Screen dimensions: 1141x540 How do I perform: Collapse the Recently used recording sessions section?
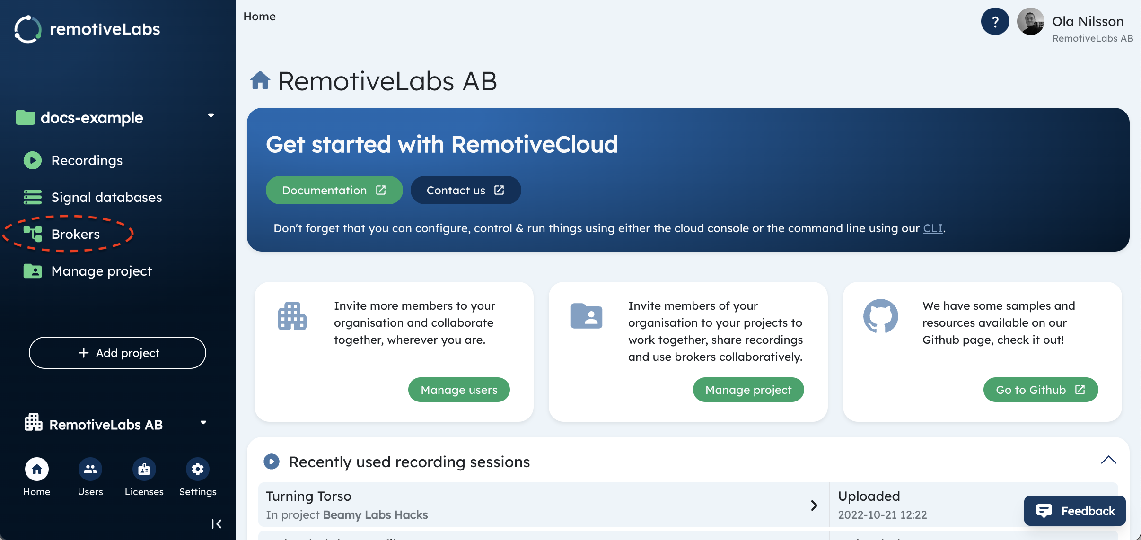1108,460
